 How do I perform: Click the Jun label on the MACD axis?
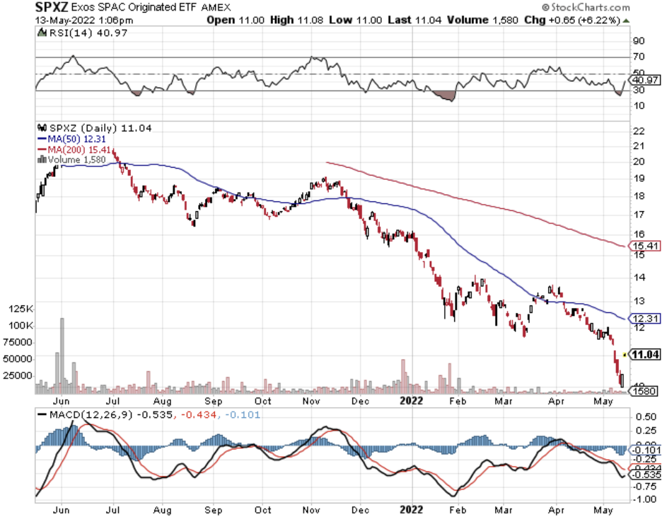[x=64, y=509]
